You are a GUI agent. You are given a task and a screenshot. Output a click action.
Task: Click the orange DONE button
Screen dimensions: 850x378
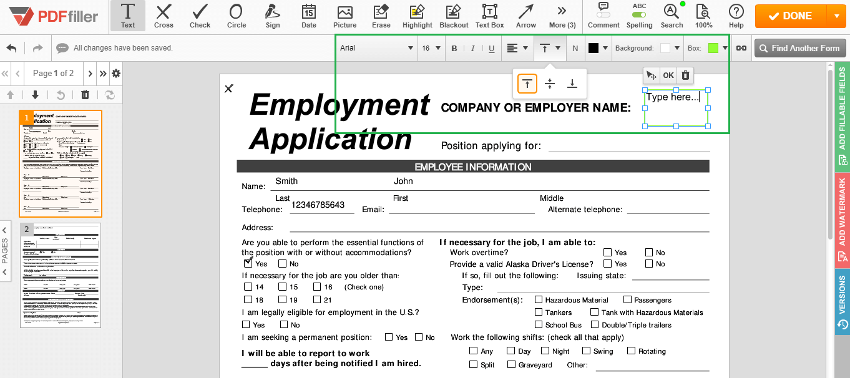click(x=790, y=16)
